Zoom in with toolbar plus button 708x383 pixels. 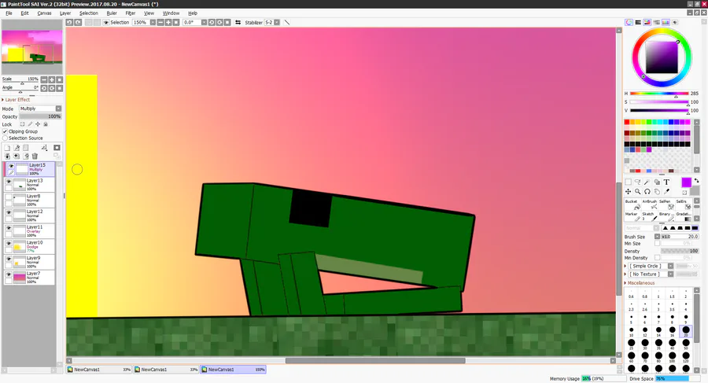[x=168, y=22]
